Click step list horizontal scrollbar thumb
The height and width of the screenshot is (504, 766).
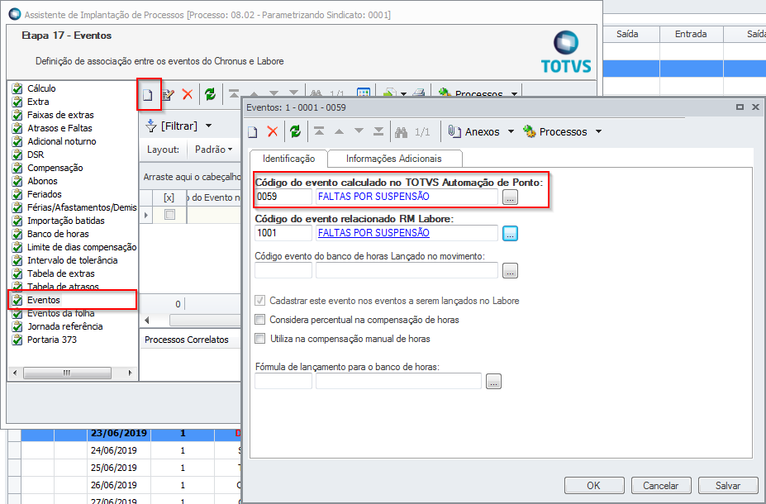point(67,373)
